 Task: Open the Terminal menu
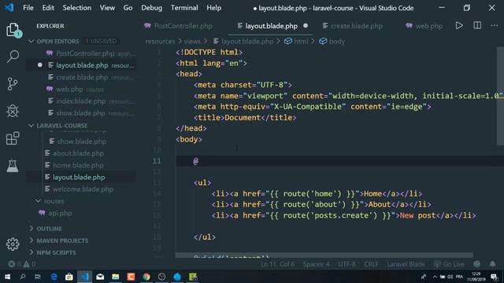[x=184, y=8]
